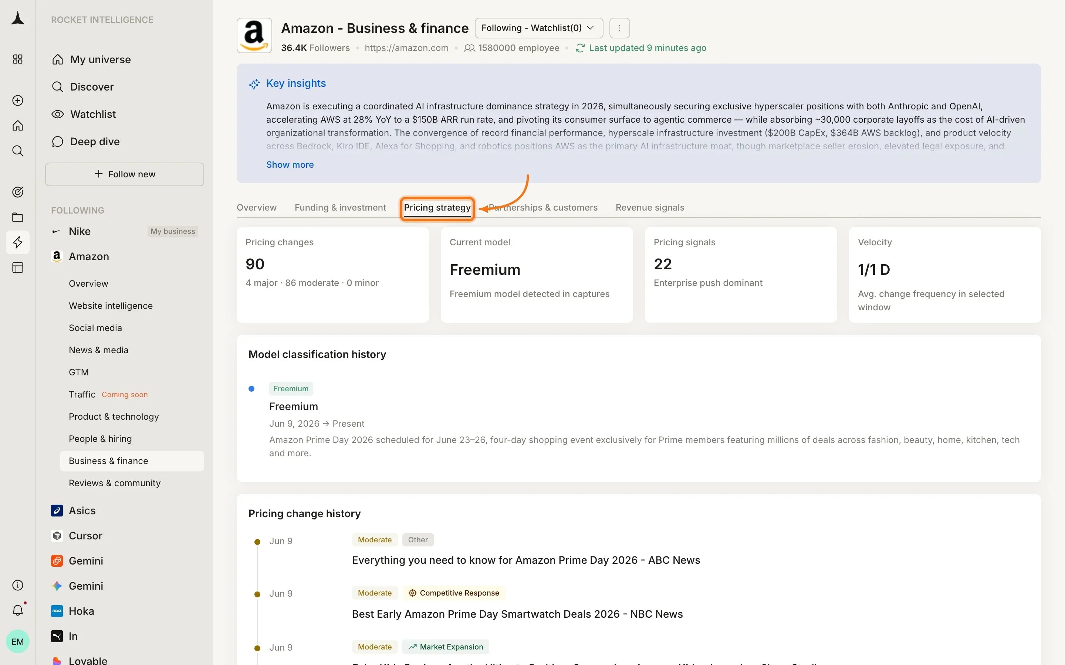The image size is (1065, 665).
Task: Switch to the Overview tab
Action: [x=257, y=208]
